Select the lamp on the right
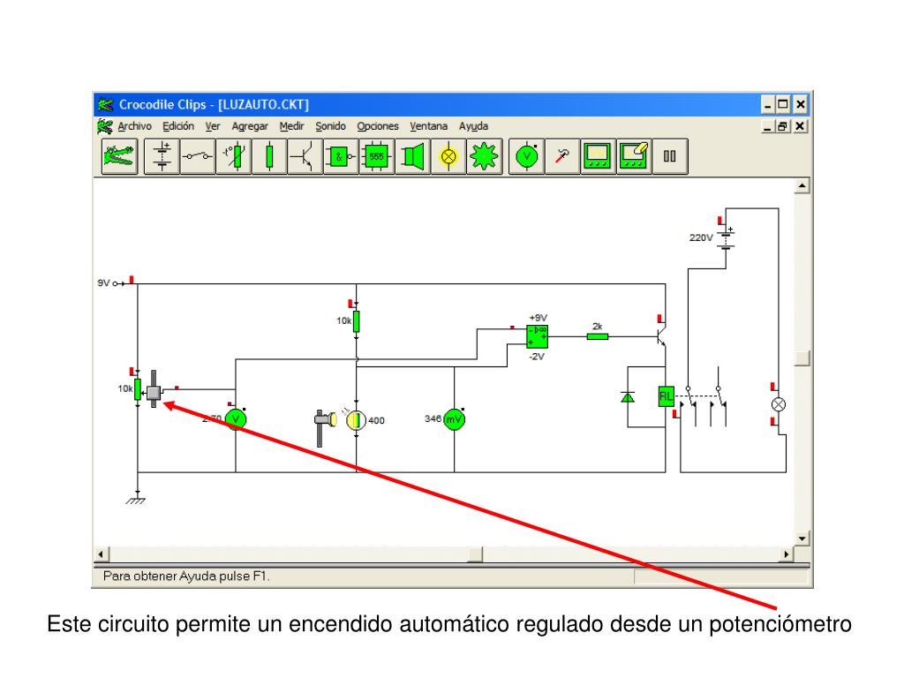Image resolution: width=904 pixels, height=678 pixels. tap(779, 404)
